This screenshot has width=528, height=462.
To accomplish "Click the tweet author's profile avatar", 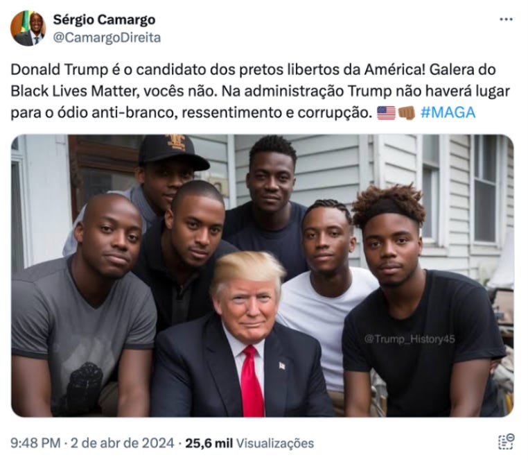I will pyautogui.click(x=28, y=28).
